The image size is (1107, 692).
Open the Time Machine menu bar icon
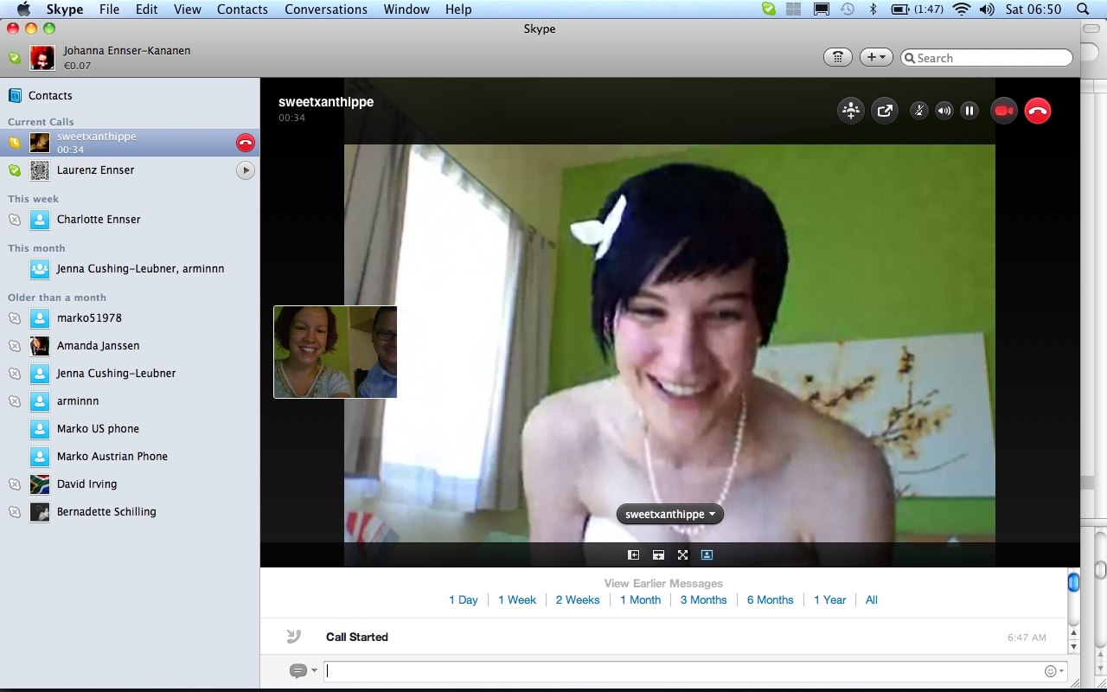click(x=848, y=10)
